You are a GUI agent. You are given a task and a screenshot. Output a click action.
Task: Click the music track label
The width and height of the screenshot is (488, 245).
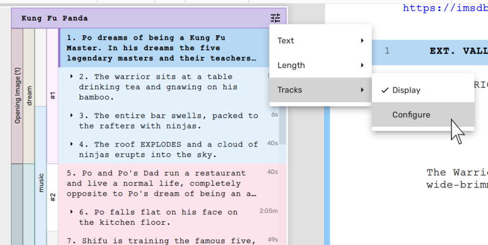coord(41,182)
